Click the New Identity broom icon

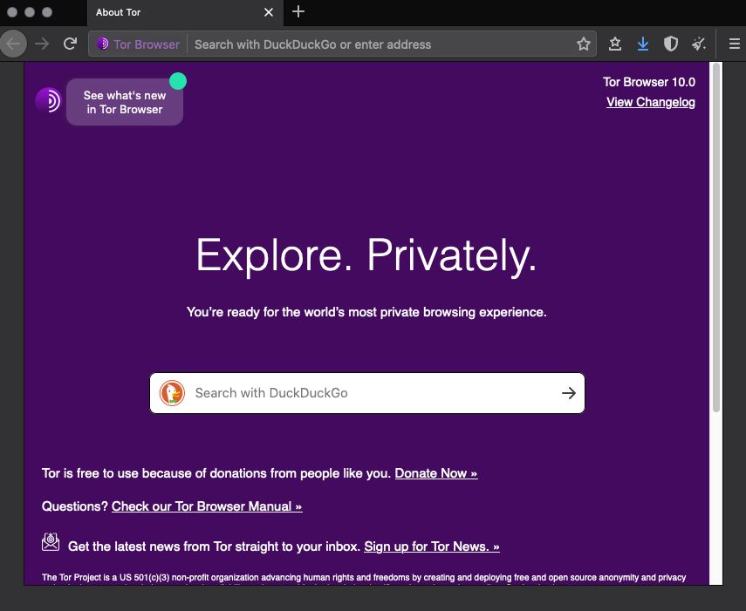click(x=698, y=44)
